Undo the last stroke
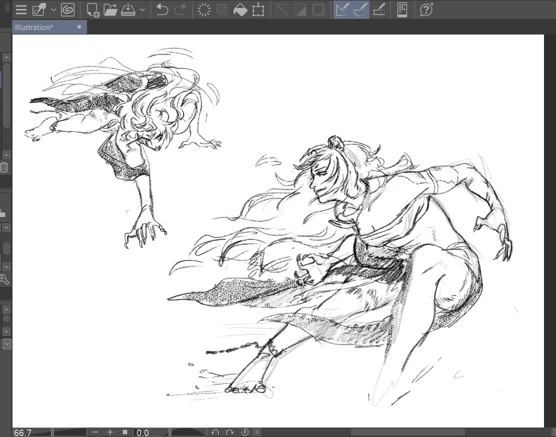 pyautogui.click(x=162, y=9)
